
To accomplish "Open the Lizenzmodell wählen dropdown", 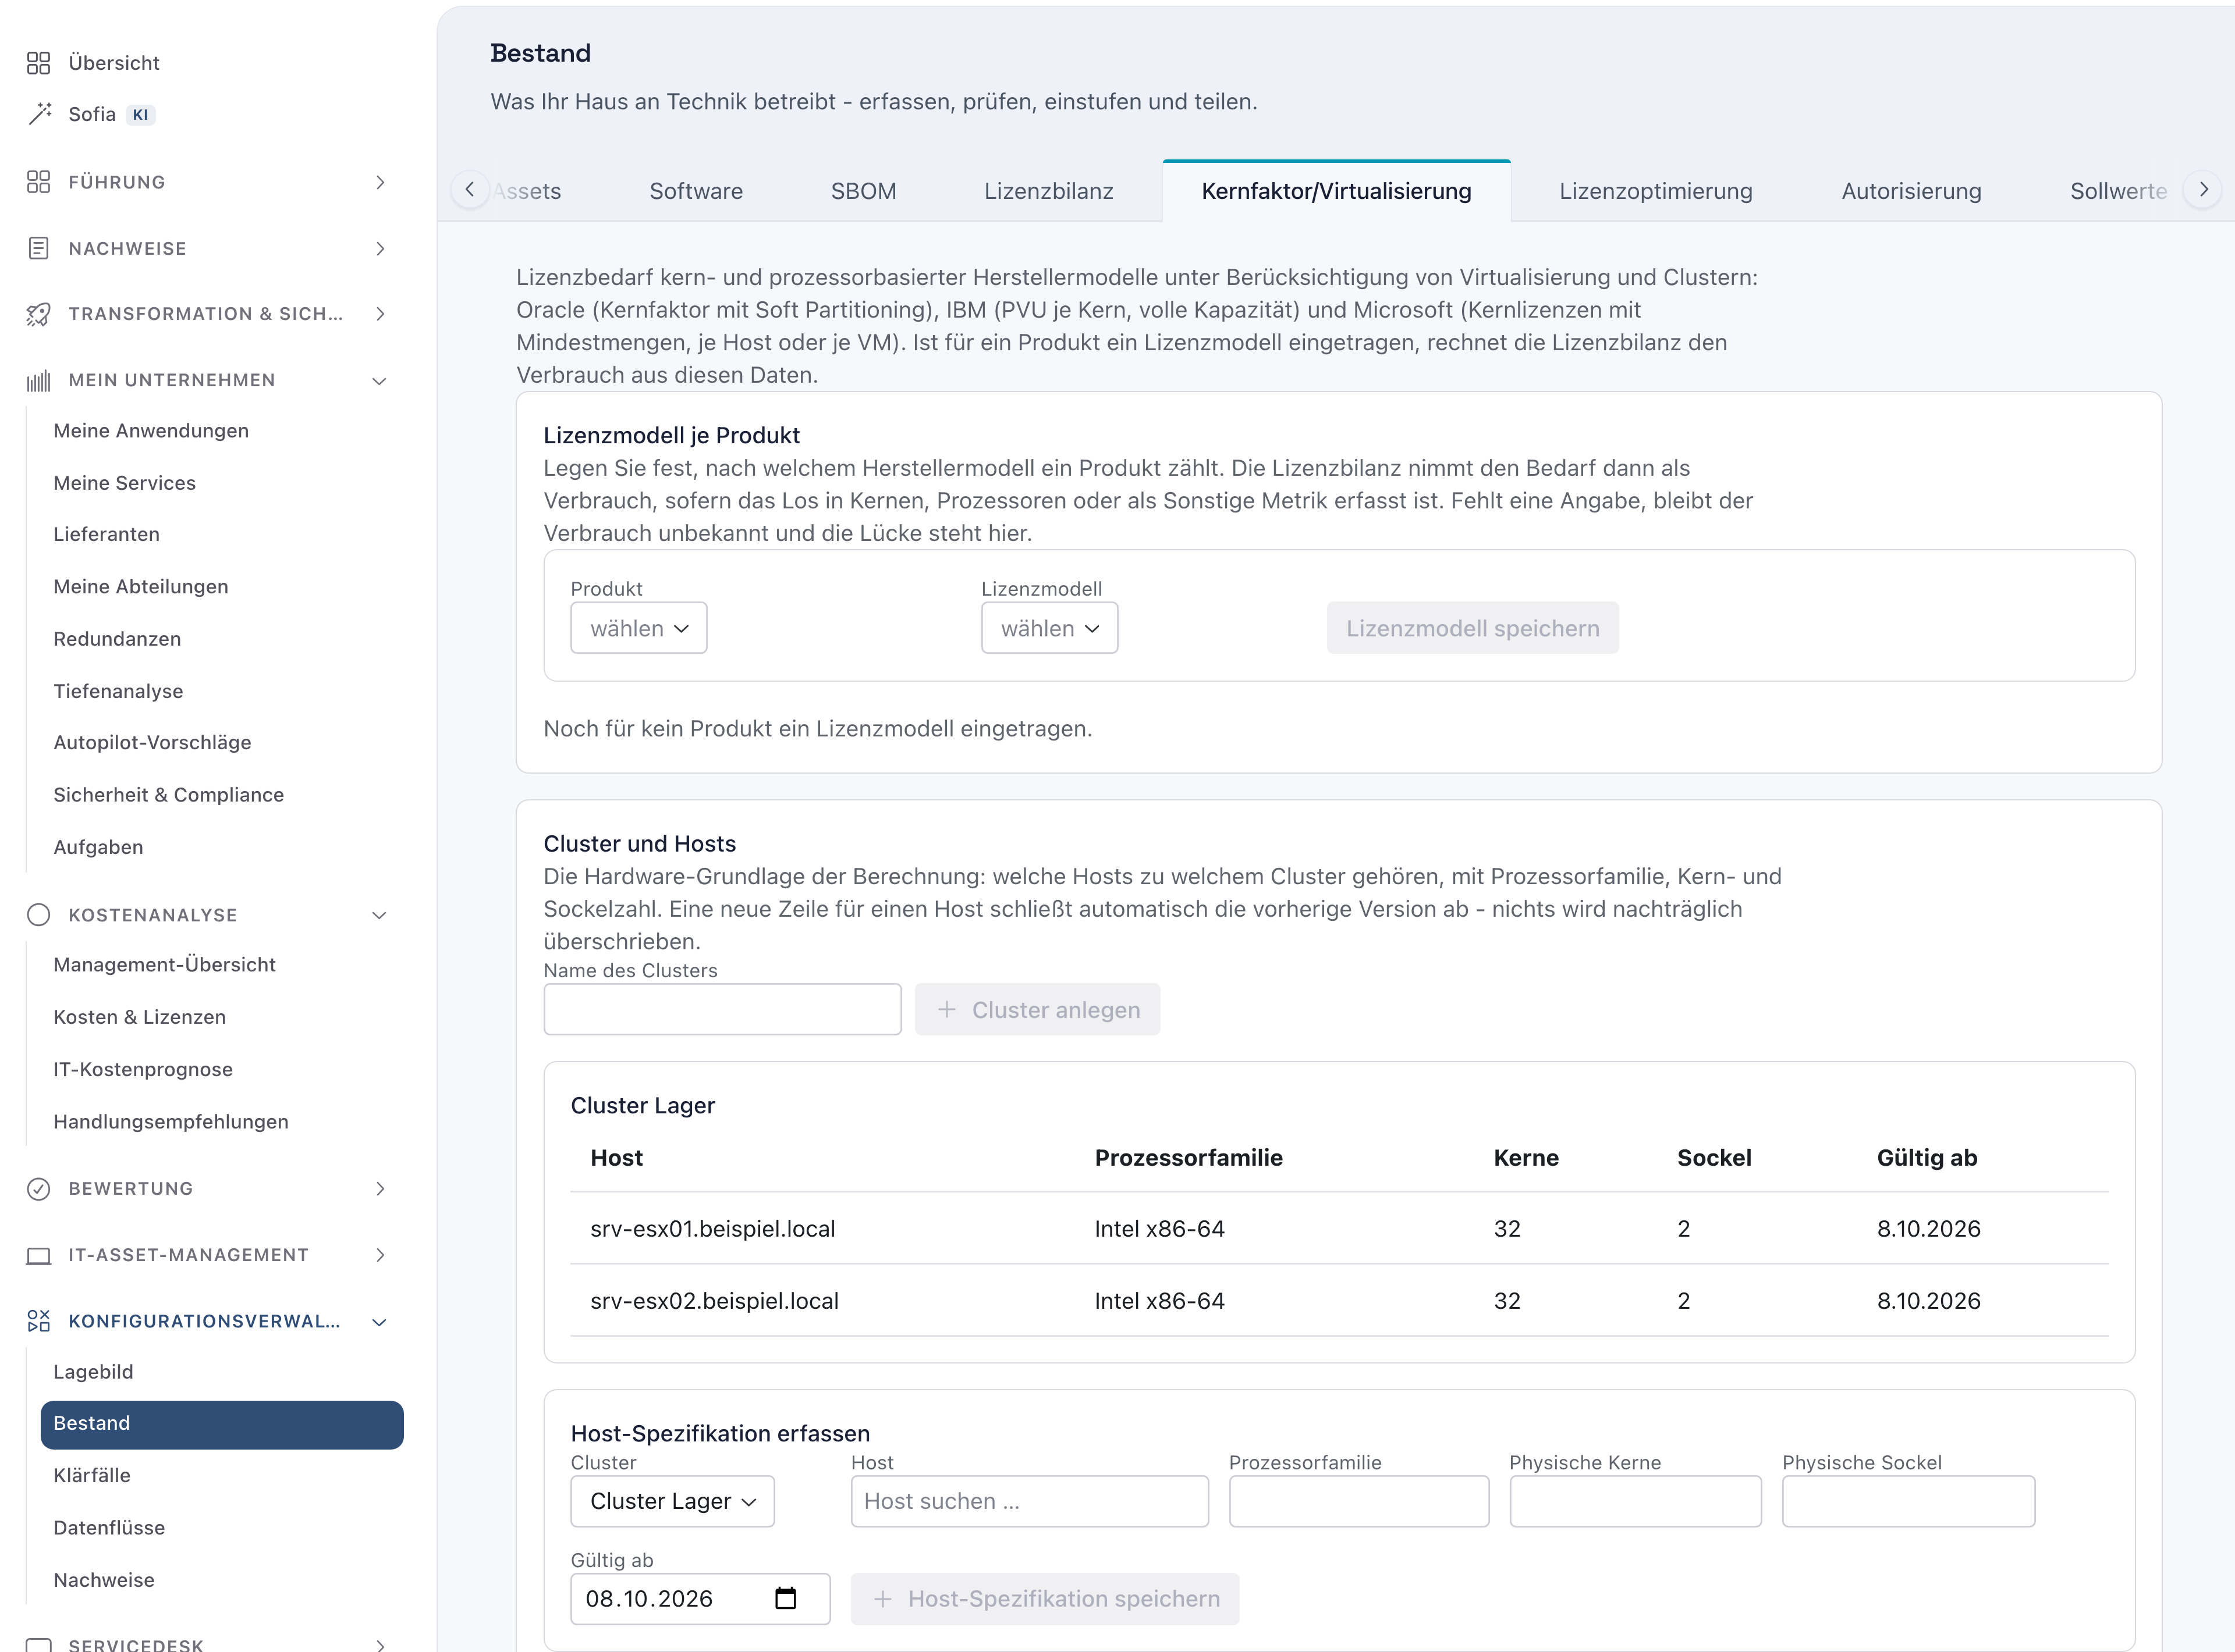I will [x=1049, y=628].
